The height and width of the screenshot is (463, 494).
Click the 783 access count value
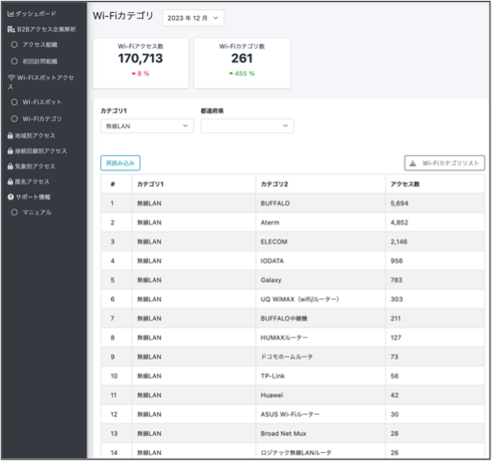396,280
